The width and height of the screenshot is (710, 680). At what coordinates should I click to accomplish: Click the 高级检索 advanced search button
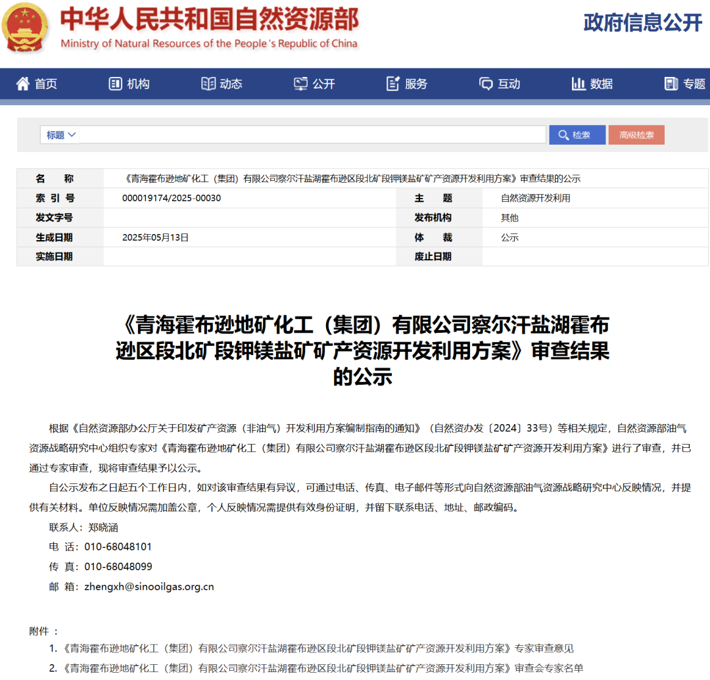636,135
